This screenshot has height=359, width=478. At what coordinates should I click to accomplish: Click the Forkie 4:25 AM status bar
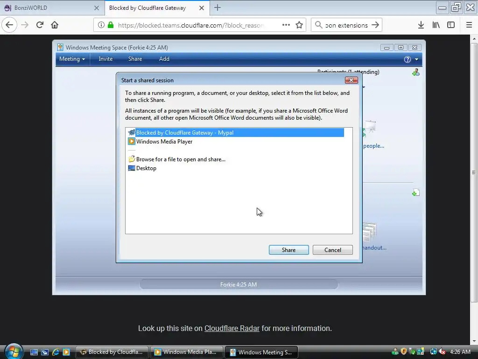pyautogui.click(x=239, y=285)
